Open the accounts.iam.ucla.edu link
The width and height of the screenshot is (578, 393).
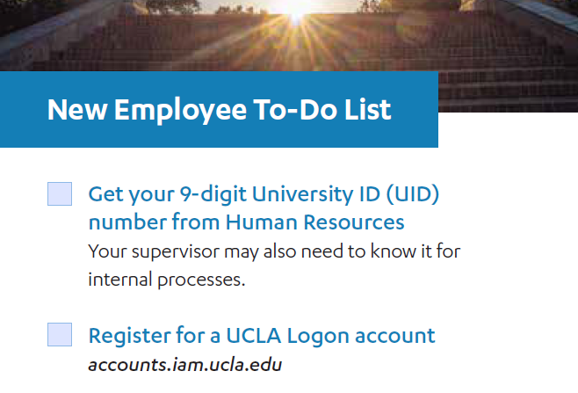tap(185, 365)
